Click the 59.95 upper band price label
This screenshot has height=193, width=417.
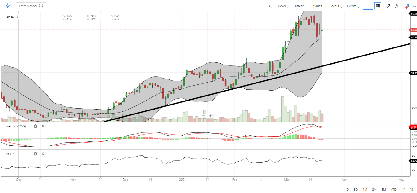point(413,14)
